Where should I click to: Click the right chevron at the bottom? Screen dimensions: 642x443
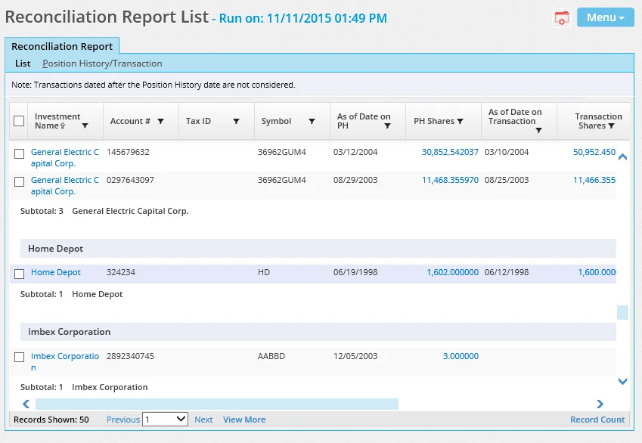(600, 404)
